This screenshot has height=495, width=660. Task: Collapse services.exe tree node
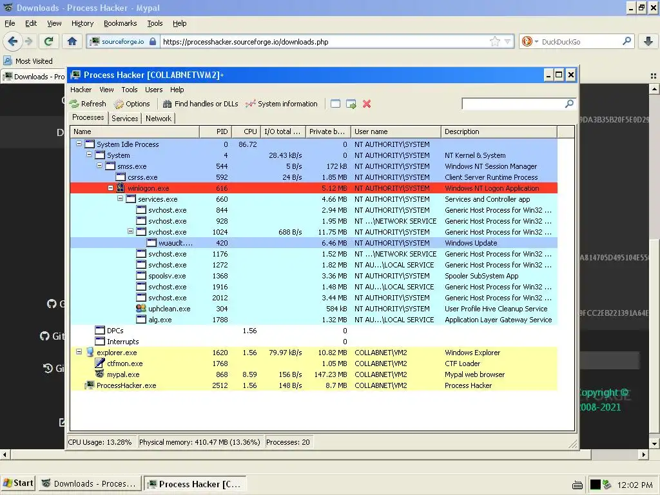[x=120, y=199]
